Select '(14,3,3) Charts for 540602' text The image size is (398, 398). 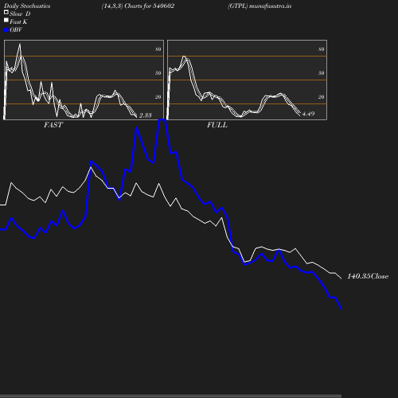tap(138, 6)
